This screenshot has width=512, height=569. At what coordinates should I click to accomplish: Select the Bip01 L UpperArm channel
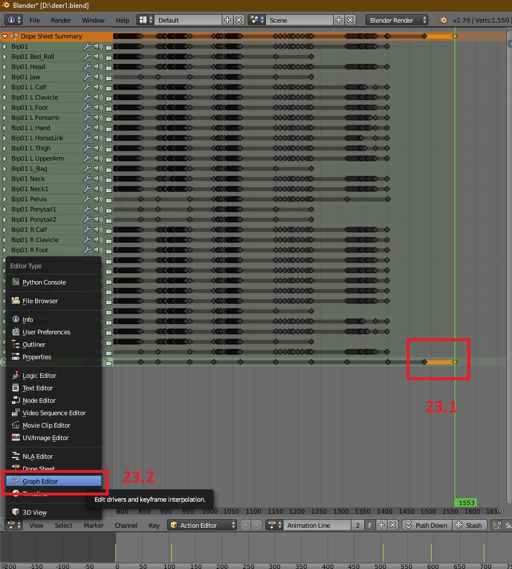[38, 158]
